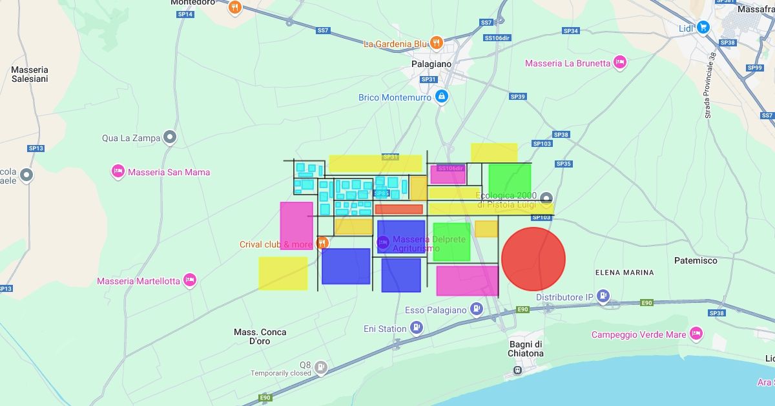Click the Bagni di Chiatona train station icon
This screenshot has width=775, height=406.
(517, 370)
